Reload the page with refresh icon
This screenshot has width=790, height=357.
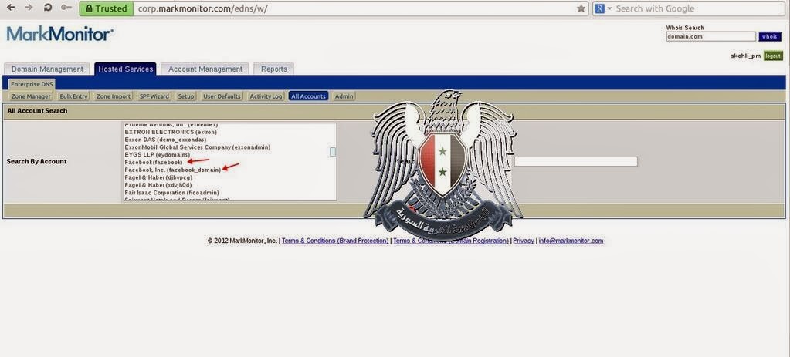(48, 8)
